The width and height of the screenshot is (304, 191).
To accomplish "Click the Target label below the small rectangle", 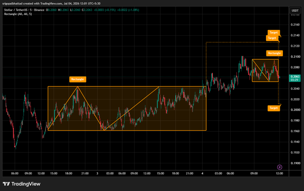I will (274, 108).
